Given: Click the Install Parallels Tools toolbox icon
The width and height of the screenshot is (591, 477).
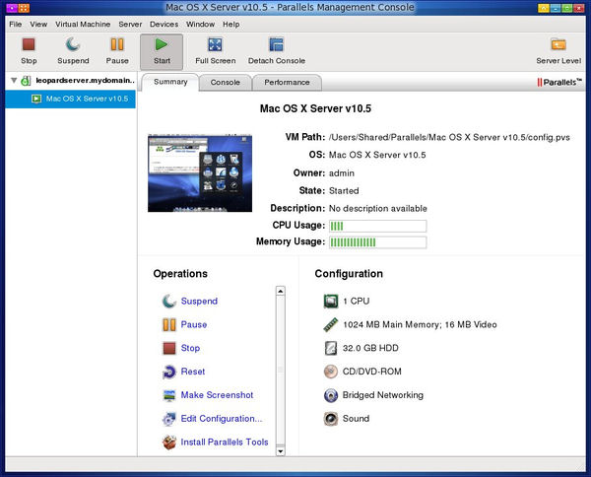Looking at the screenshot, I should coord(168,443).
